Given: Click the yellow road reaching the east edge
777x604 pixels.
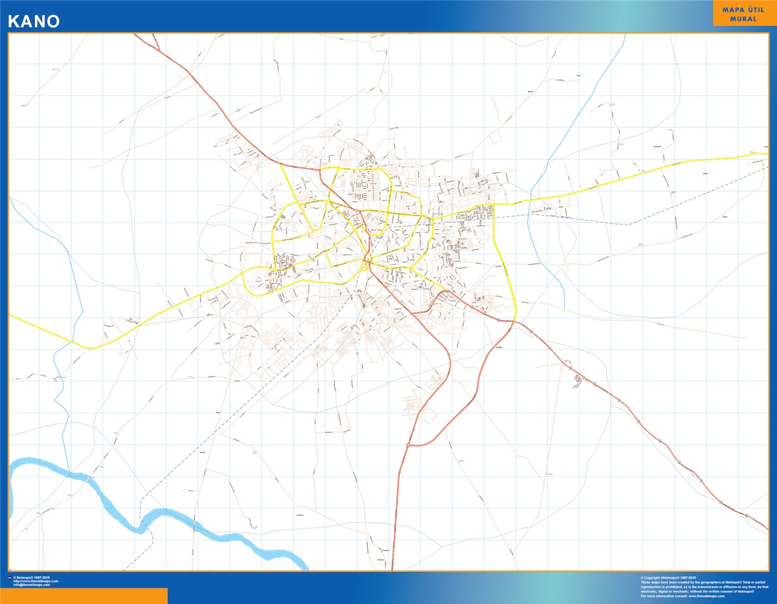Looking at the screenshot, I should tap(750, 154).
